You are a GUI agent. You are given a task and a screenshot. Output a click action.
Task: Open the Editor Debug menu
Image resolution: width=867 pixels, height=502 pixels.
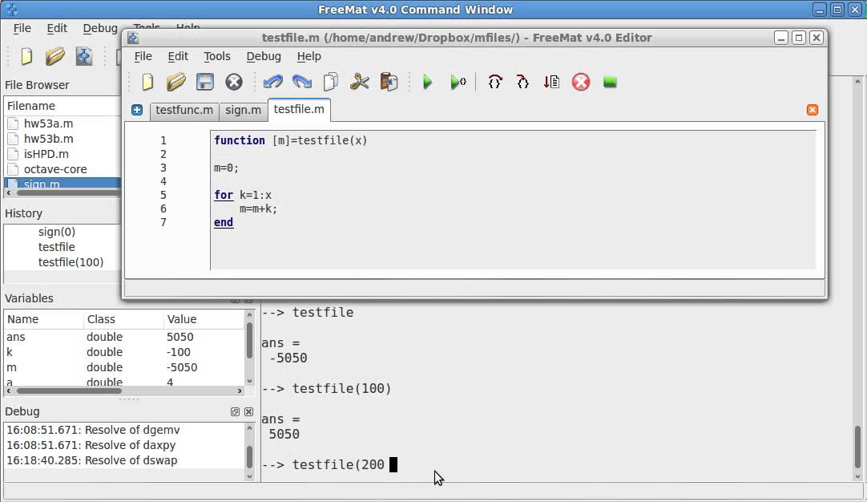tap(264, 56)
